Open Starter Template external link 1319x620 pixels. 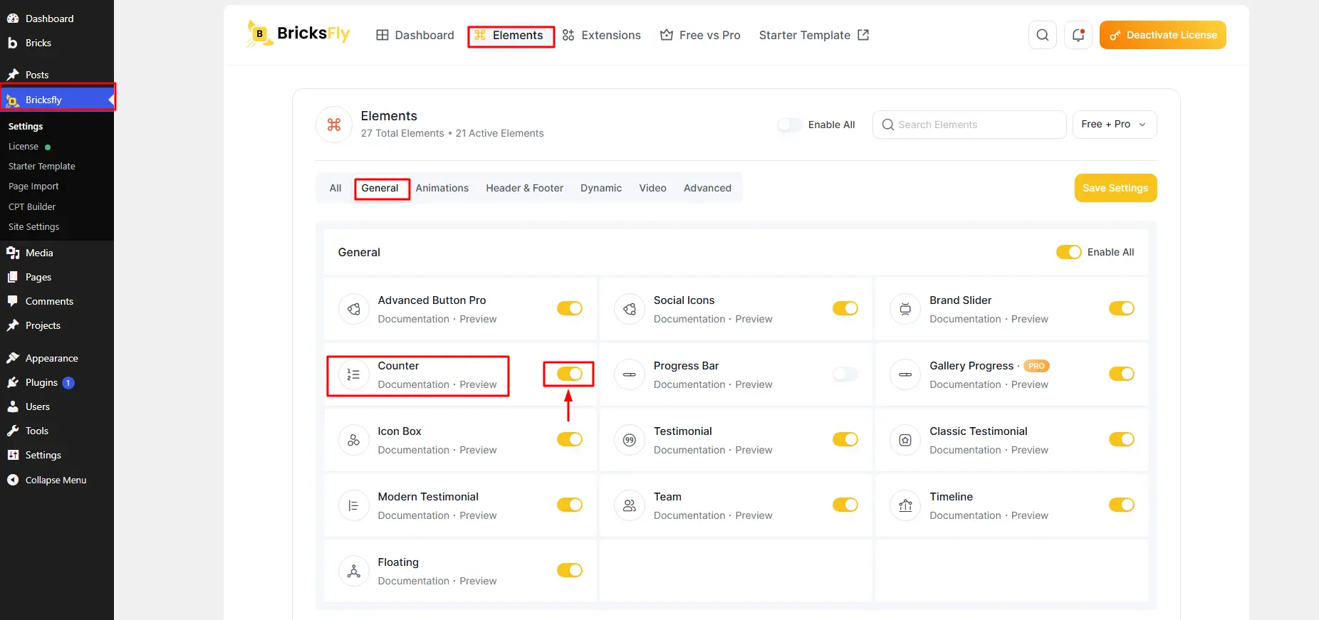click(x=814, y=35)
